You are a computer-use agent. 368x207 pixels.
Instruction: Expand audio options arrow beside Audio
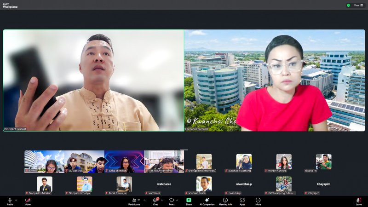(16, 200)
